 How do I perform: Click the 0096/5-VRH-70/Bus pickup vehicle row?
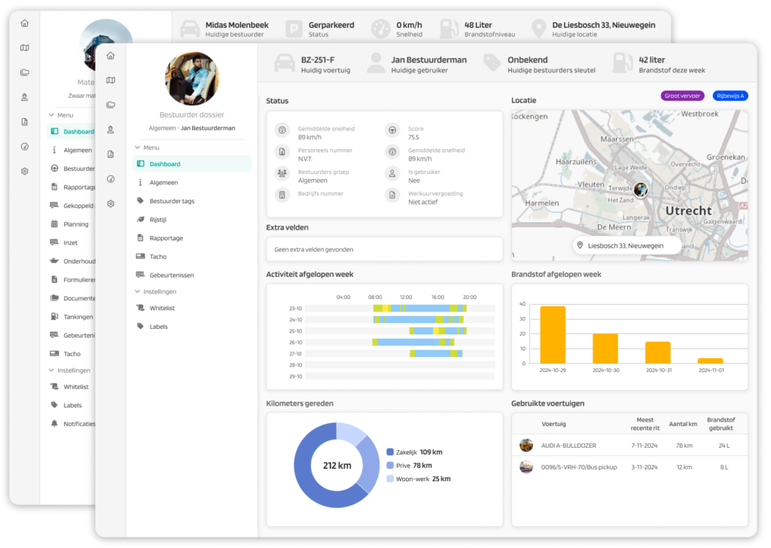[x=629, y=467]
